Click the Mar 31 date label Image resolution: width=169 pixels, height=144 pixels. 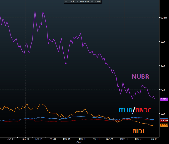[x=83, y=139]
